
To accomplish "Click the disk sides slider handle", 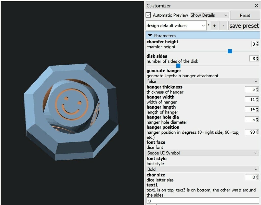I will pyautogui.click(x=178, y=66).
